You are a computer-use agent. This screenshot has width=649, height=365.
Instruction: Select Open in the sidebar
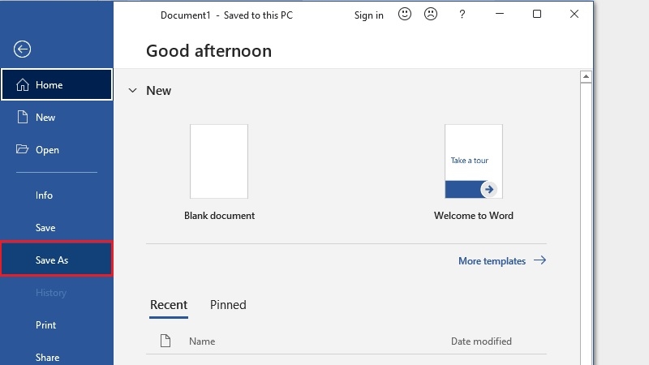(x=57, y=150)
